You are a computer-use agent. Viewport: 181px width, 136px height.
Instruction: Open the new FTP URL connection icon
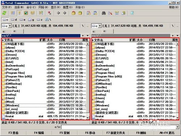[95, 13]
